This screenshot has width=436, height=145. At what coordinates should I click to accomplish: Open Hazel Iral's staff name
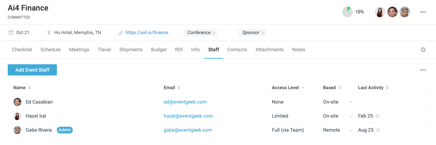(36, 116)
